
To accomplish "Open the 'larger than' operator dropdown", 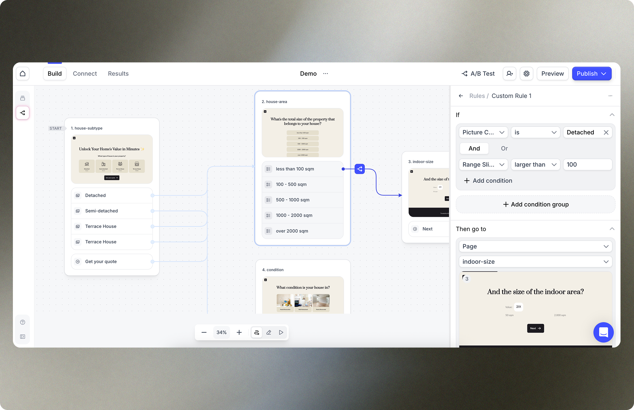I will coord(535,165).
